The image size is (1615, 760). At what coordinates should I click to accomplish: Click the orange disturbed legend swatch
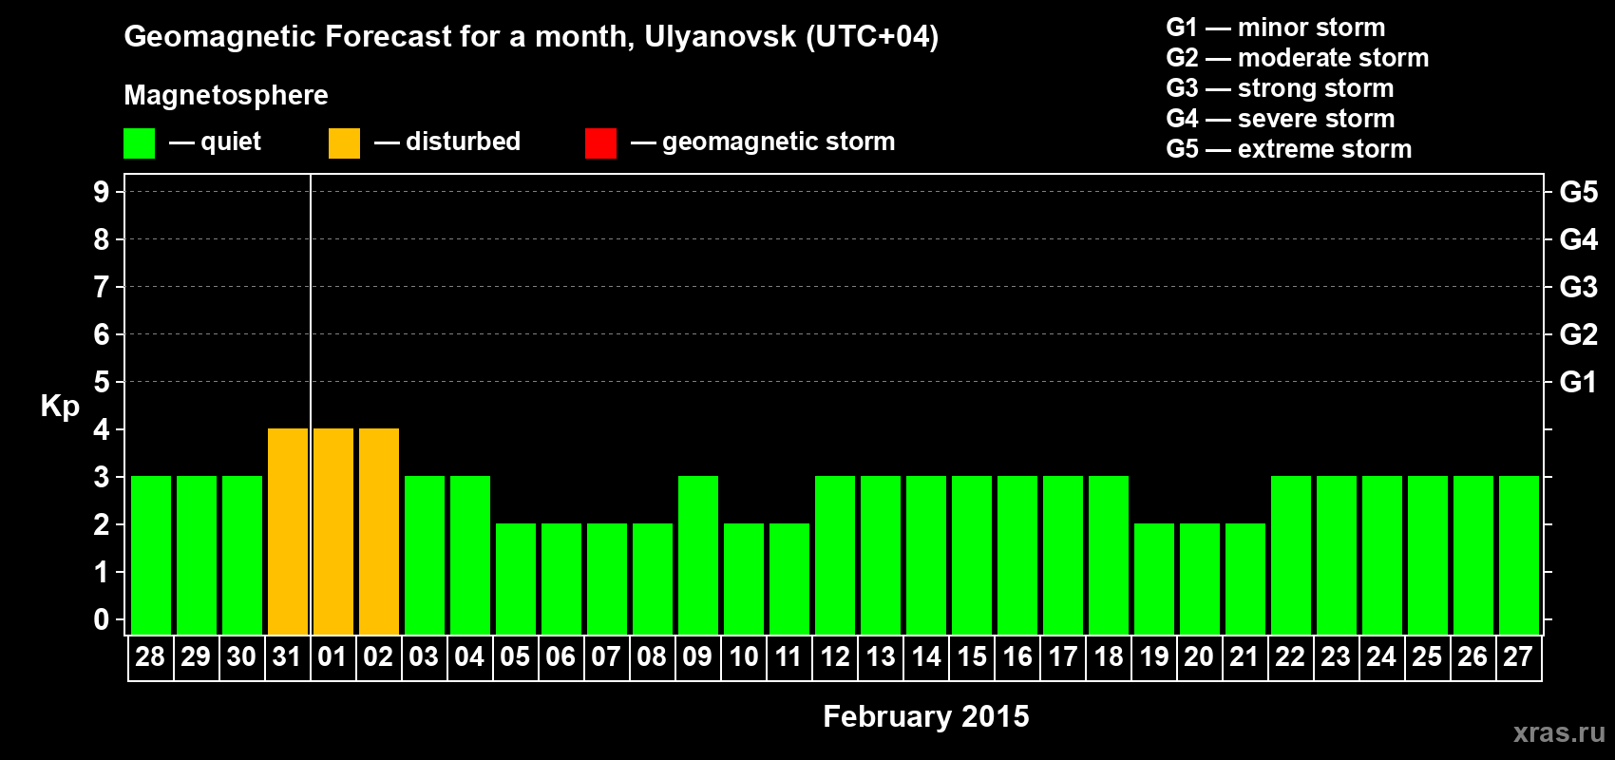point(345,143)
